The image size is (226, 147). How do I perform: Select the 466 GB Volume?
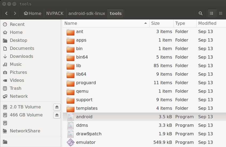point(26,115)
